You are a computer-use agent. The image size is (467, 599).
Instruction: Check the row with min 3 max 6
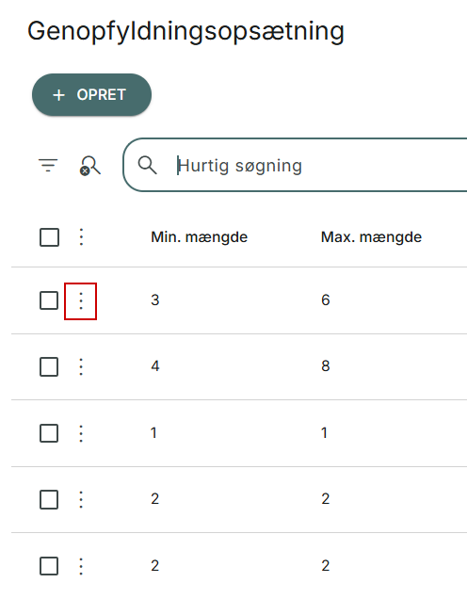tap(49, 300)
